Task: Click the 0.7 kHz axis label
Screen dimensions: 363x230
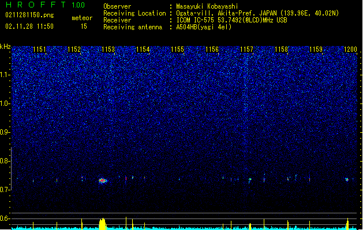Action: click(5, 190)
